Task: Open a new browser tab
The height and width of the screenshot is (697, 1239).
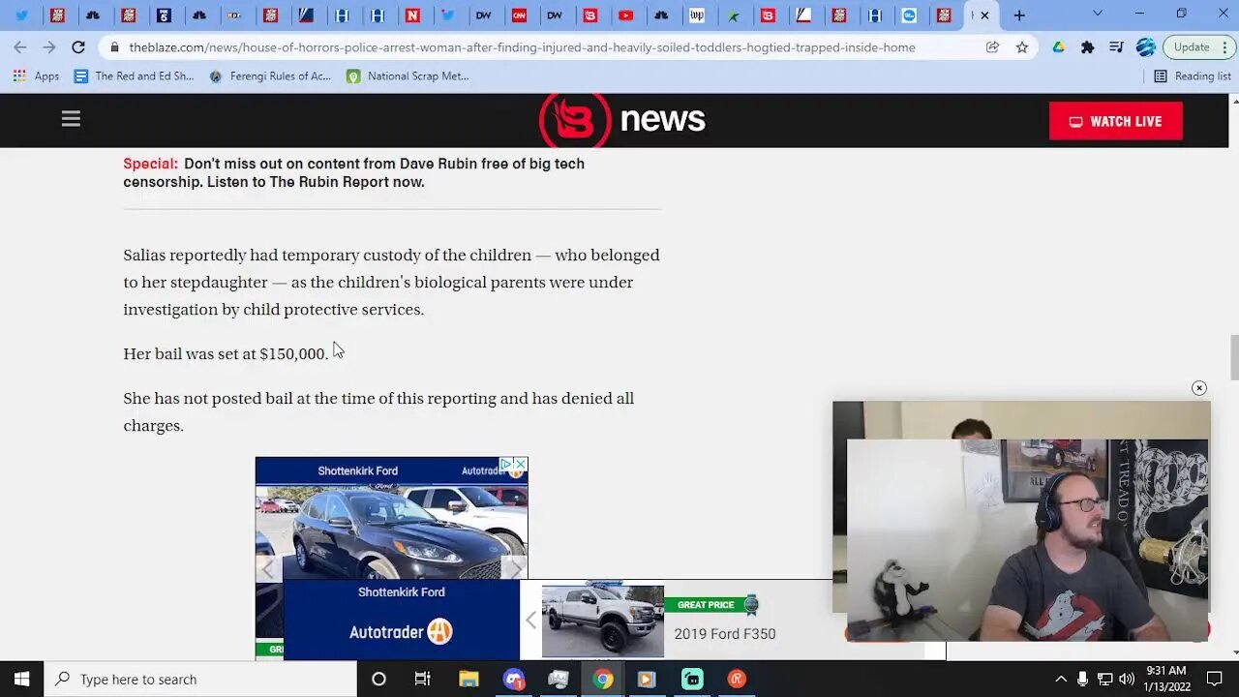Action: pos(1019,15)
